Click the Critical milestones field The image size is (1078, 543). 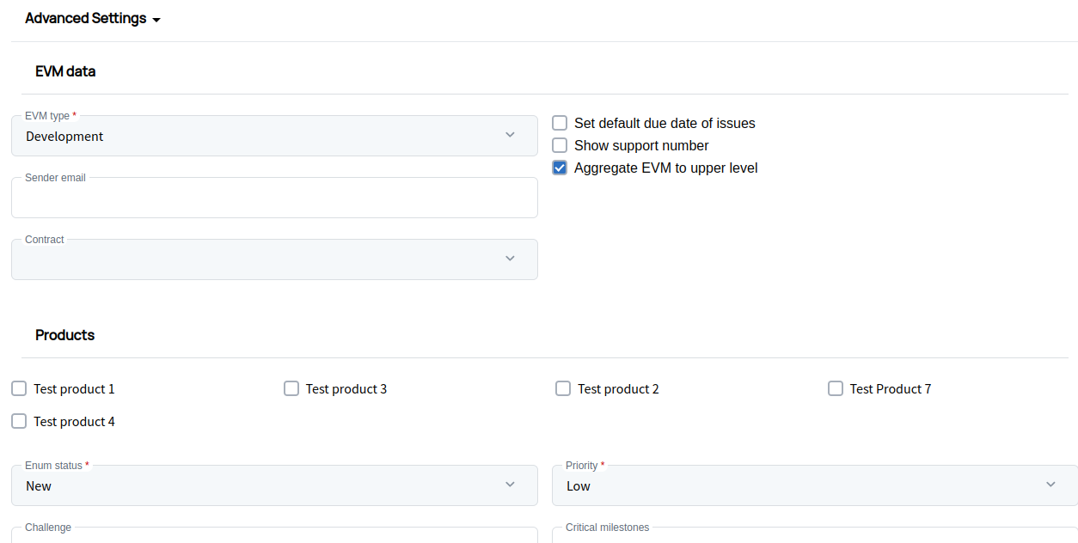point(814,536)
